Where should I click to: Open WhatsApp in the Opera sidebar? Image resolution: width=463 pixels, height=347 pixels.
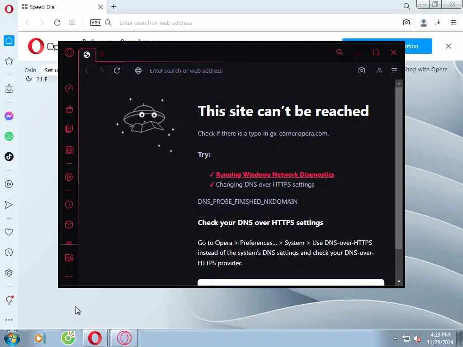(x=9, y=136)
